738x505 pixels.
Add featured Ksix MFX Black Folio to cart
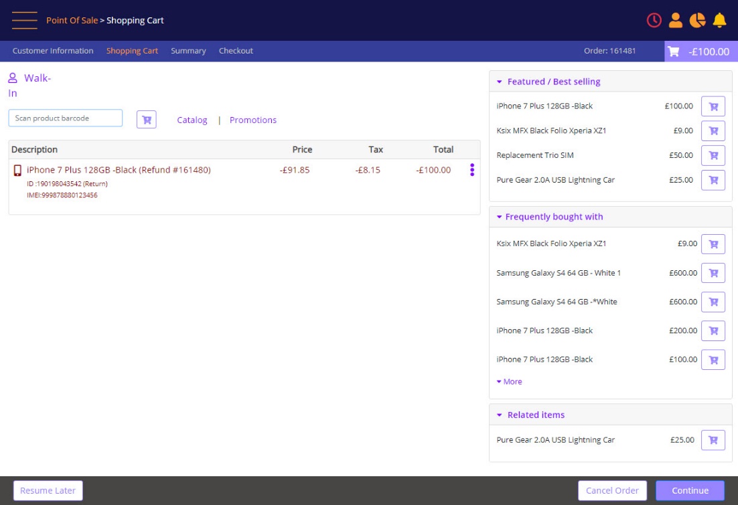click(x=713, y=130)
